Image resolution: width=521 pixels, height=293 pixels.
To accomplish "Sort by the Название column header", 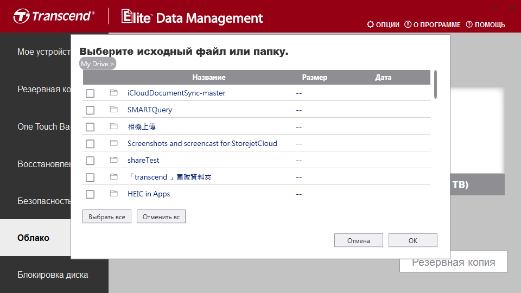I will coord(208,77).
